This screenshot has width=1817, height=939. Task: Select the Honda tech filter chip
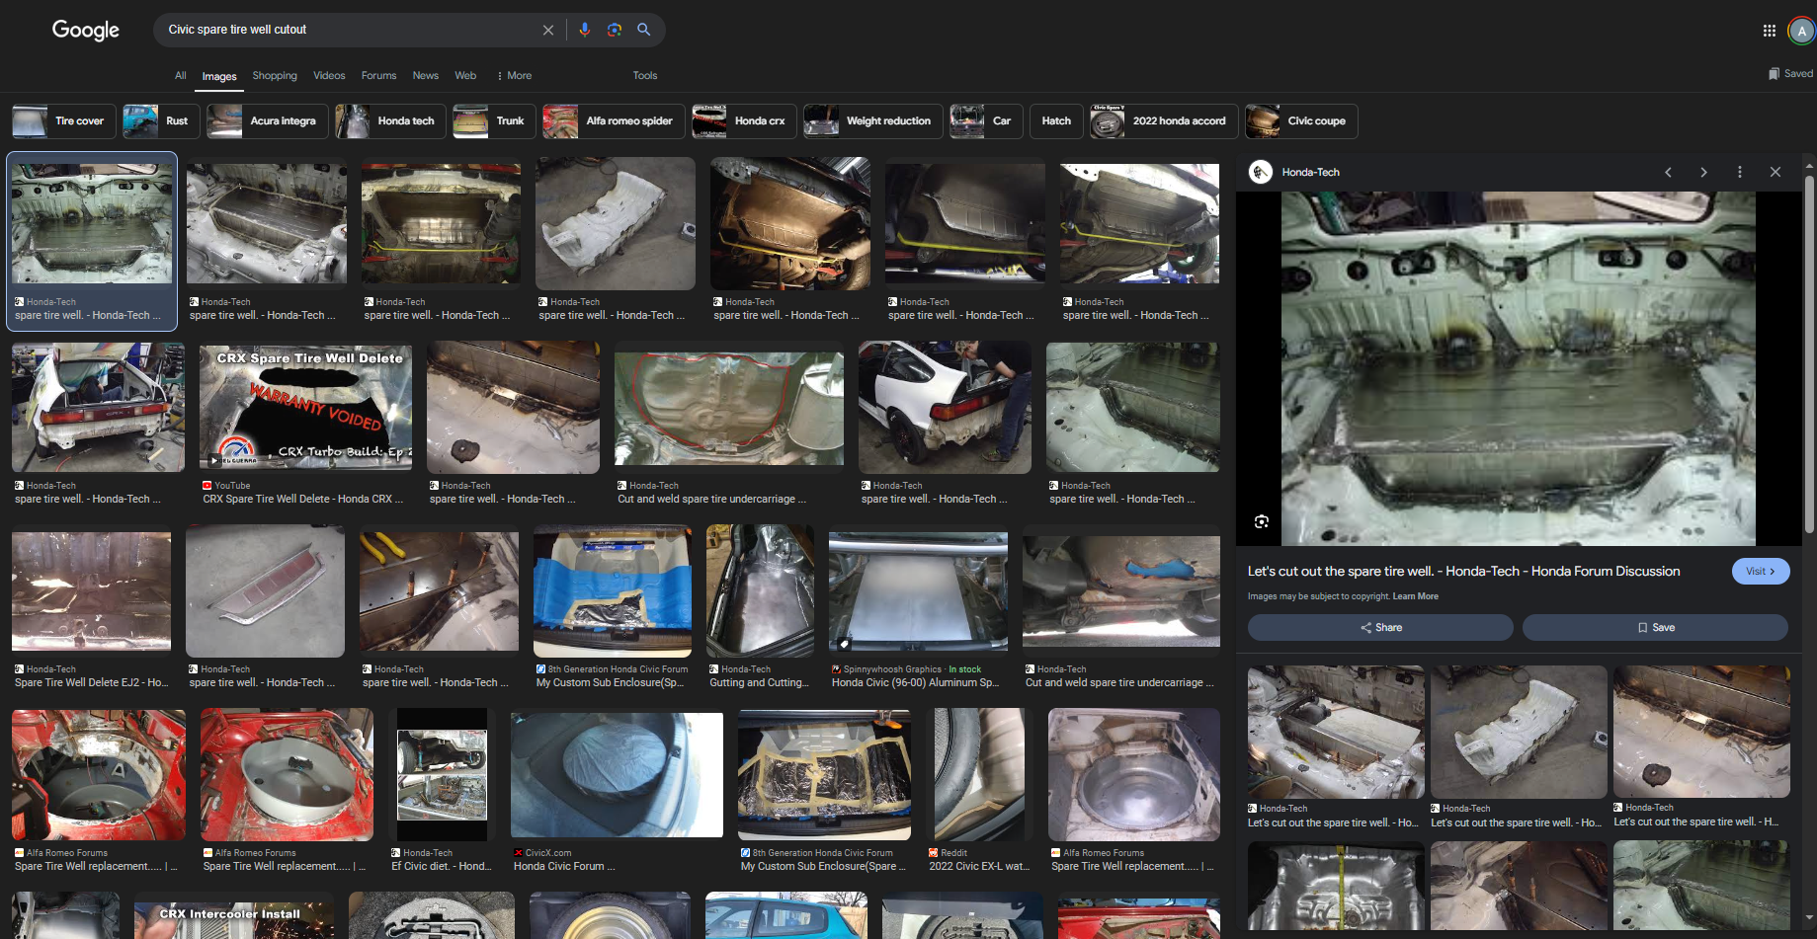[x=390, y=121]
